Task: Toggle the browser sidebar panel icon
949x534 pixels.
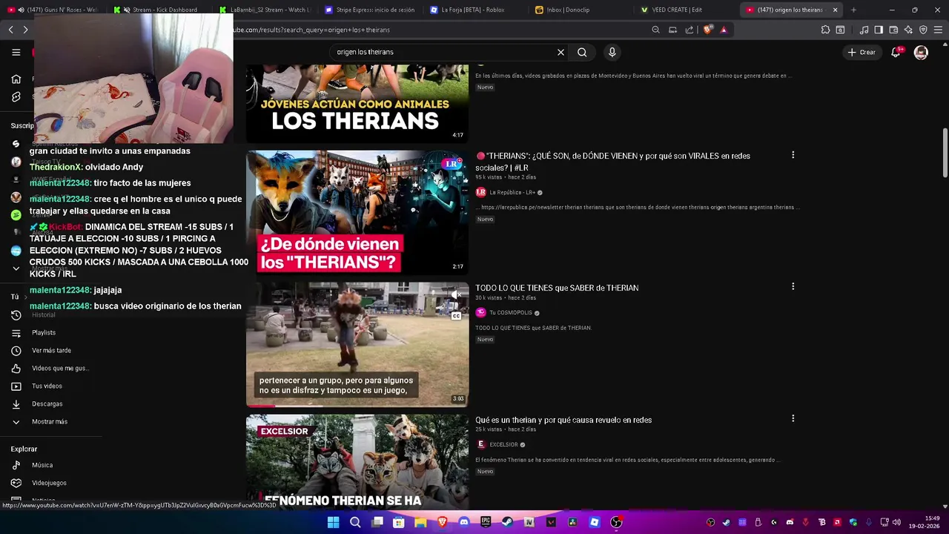Action: point(879,30)
